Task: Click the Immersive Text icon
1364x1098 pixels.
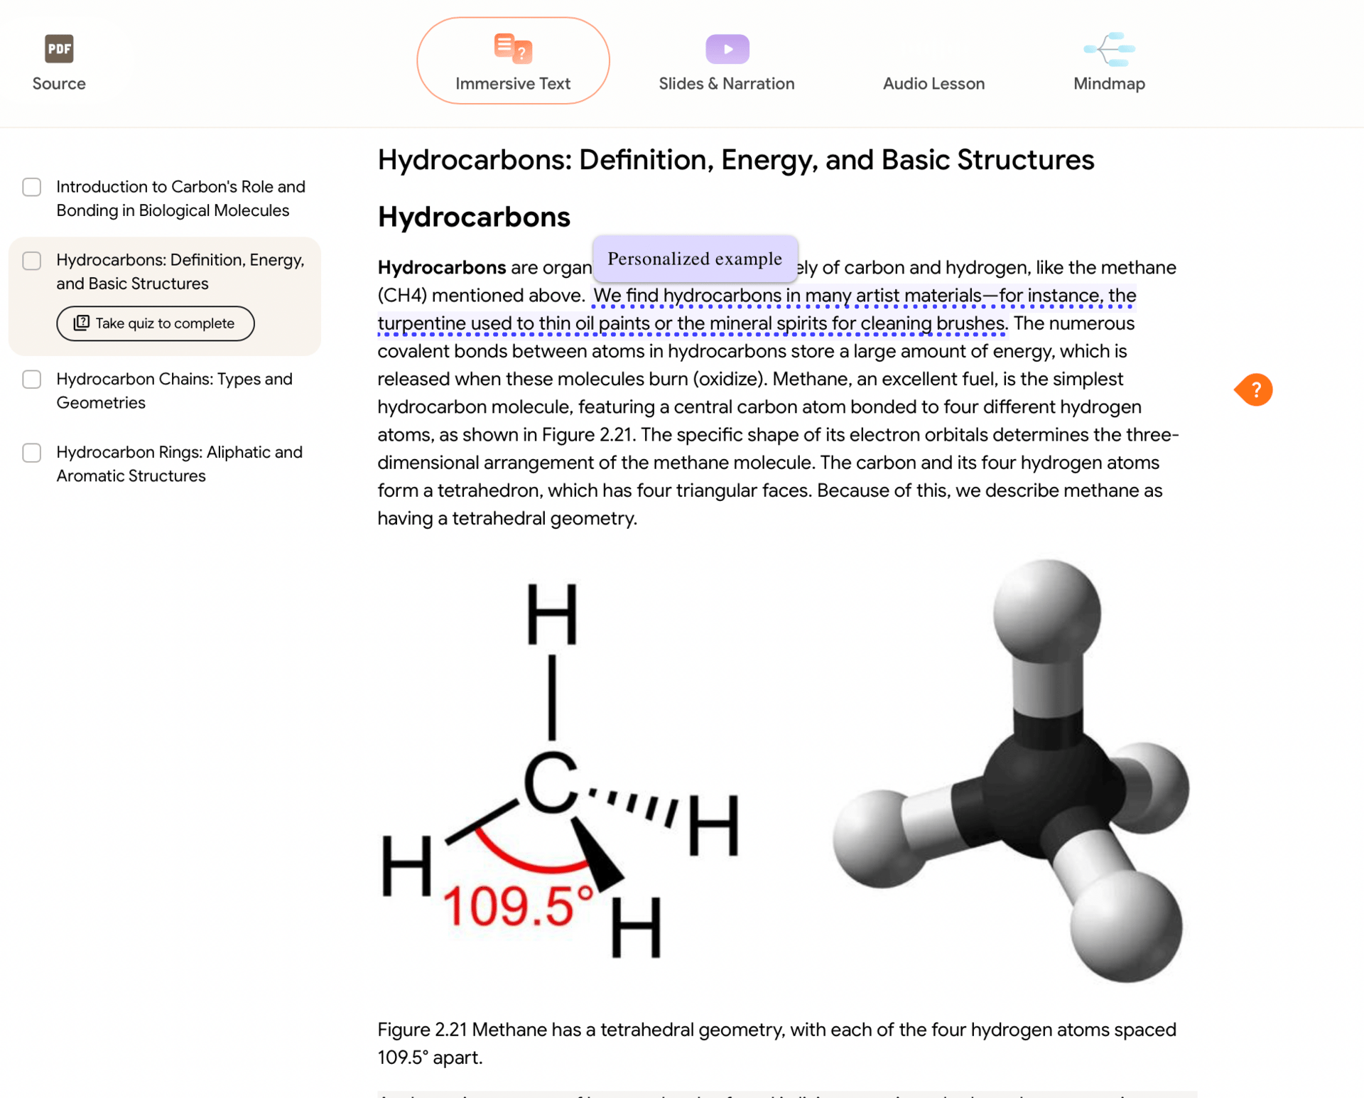Action: pyautogui.click(x=513, y=48)
